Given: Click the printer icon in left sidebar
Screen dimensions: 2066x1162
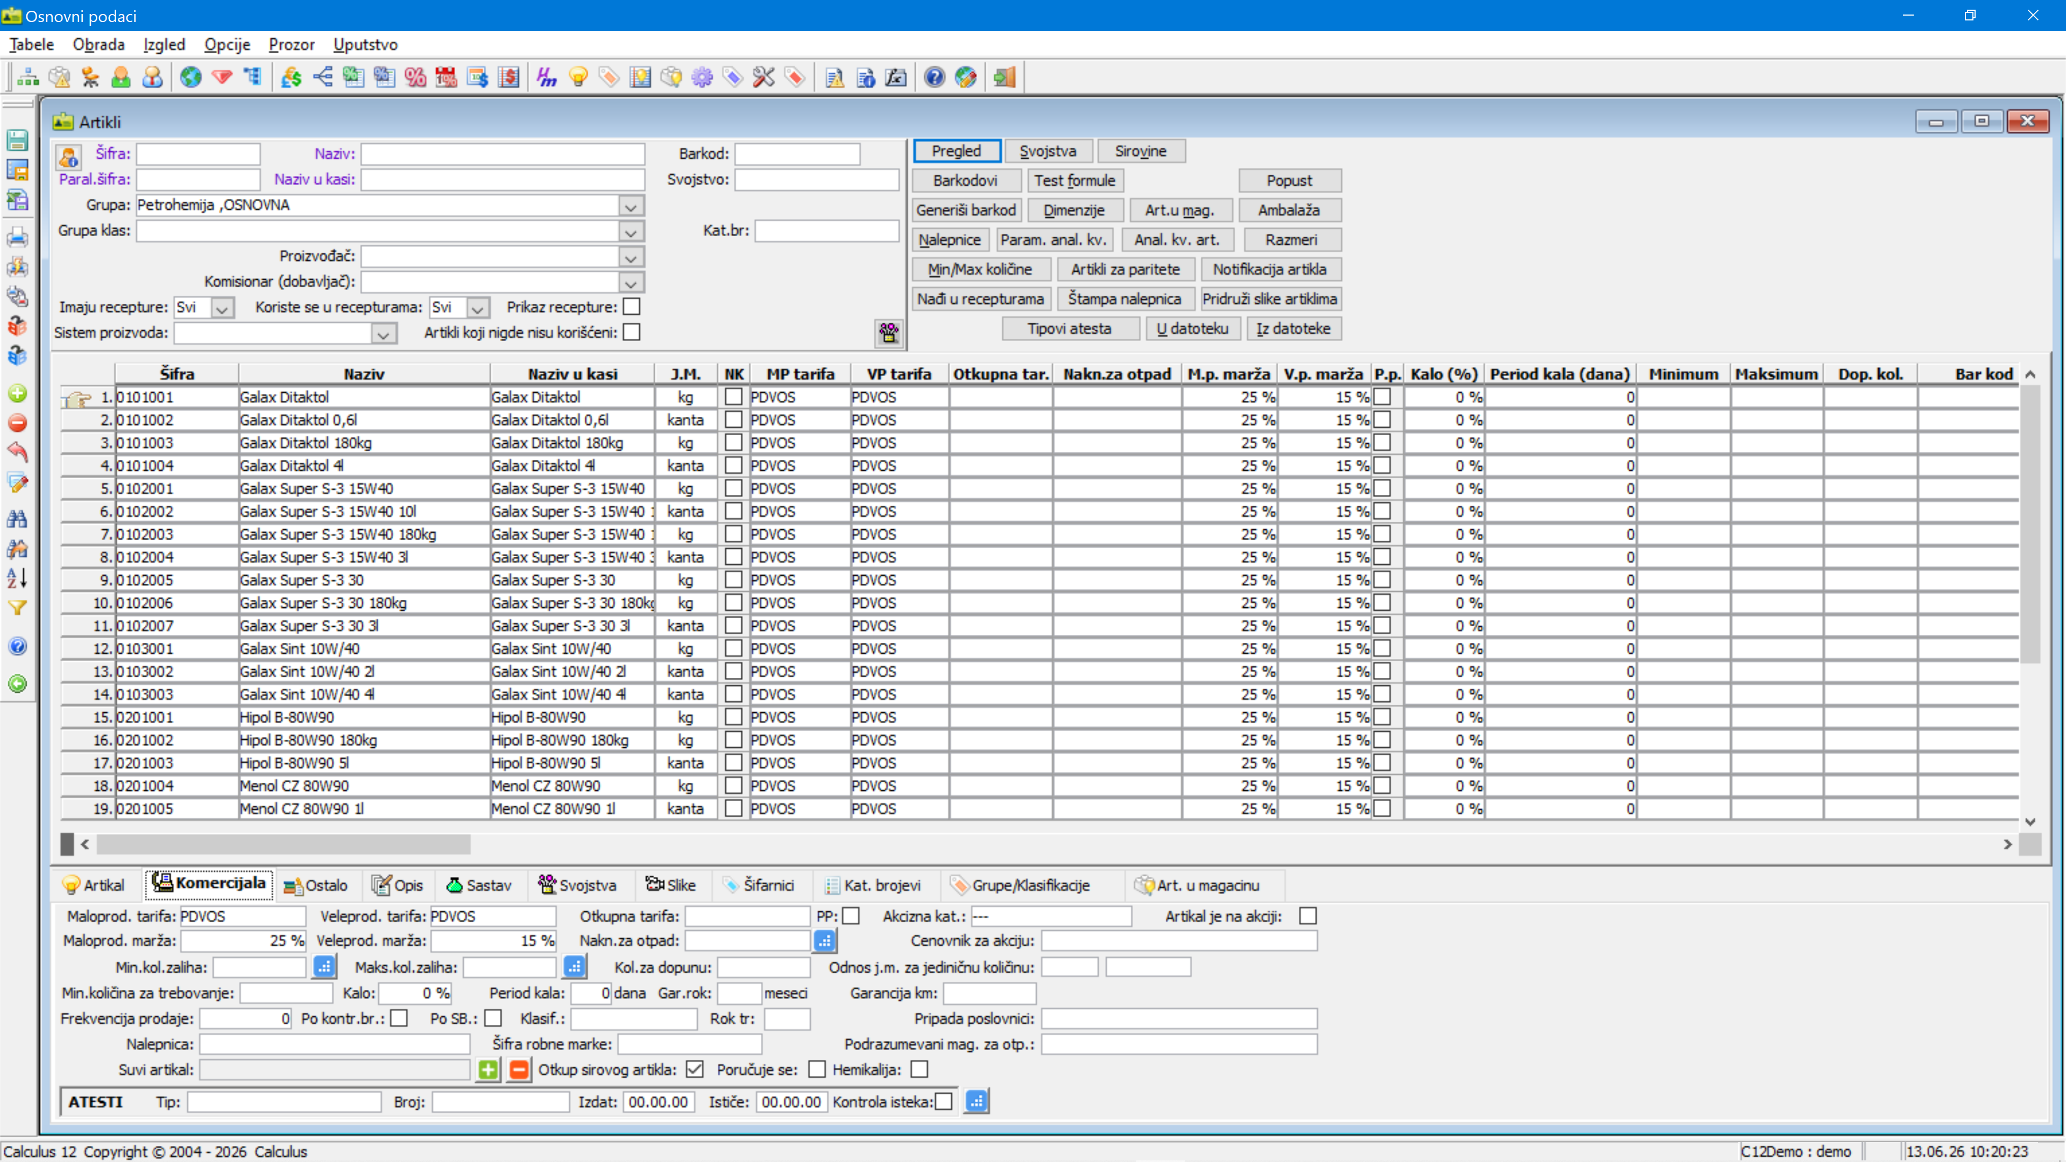Looking at the screenshot, I should click(x=18, y=237).
